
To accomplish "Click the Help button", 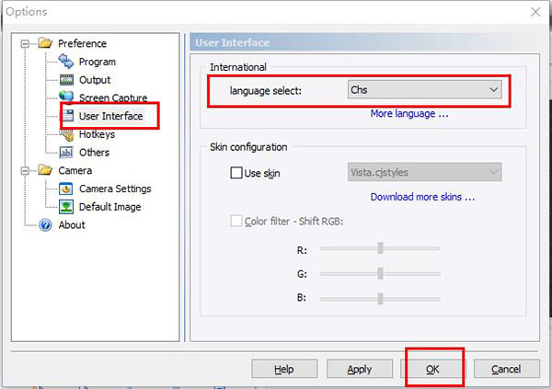I will [x=284, y=369].
